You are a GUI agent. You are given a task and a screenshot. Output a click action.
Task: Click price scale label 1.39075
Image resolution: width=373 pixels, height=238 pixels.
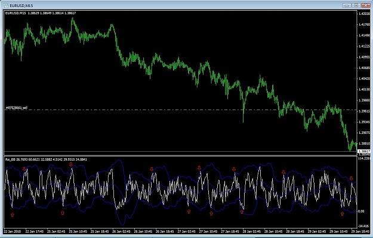364,133
